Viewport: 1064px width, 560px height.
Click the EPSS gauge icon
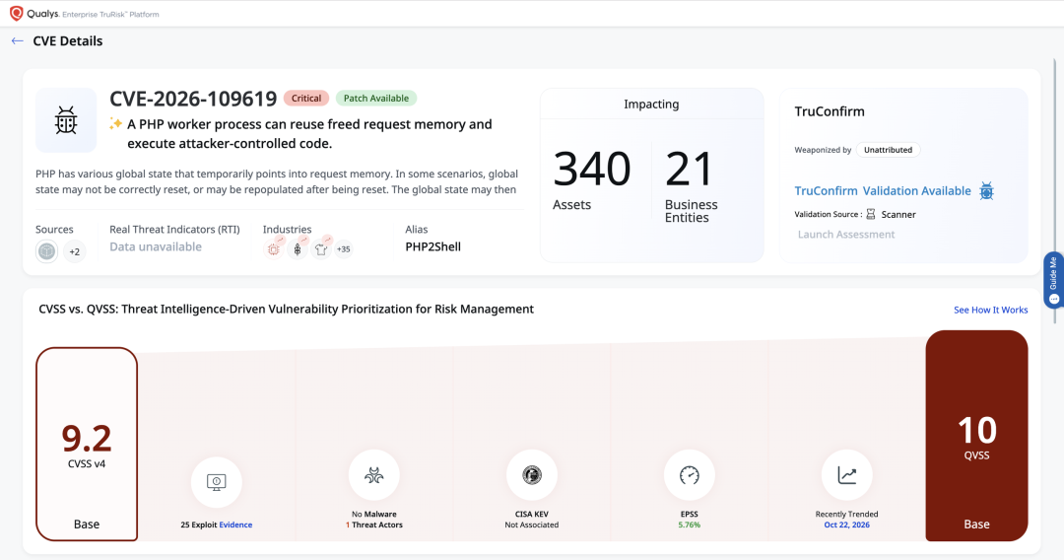click(690, 475)
